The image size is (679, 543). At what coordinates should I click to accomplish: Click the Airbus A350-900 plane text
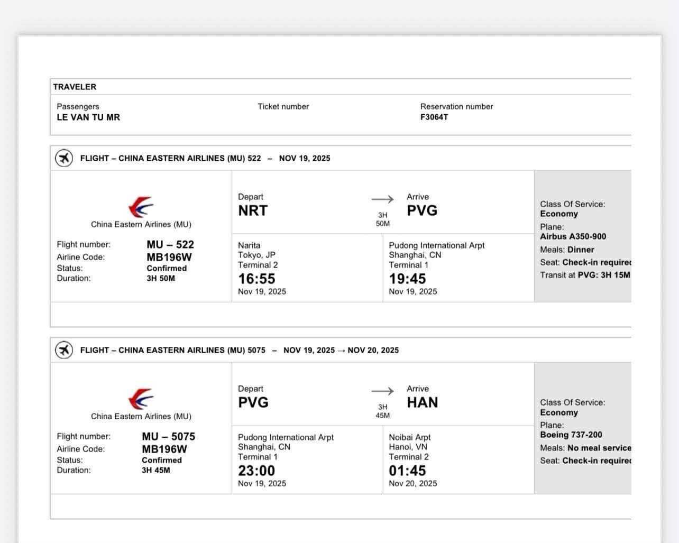pyautogui.click(x=573, y=237)
